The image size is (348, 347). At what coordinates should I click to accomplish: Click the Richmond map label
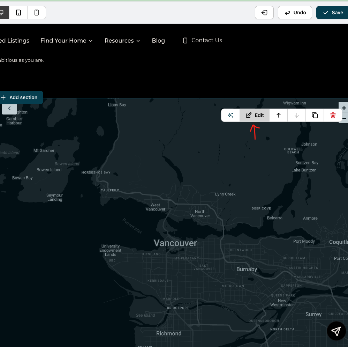(x=169, y=333)
